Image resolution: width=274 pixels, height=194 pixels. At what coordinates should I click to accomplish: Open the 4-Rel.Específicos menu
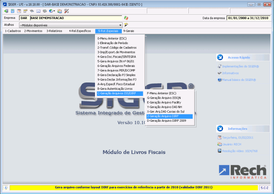80,31
